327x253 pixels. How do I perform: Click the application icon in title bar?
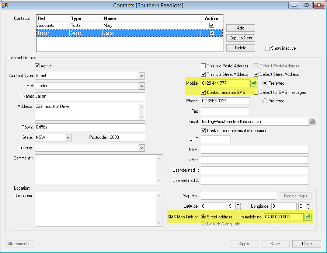[x=5, y=5]
